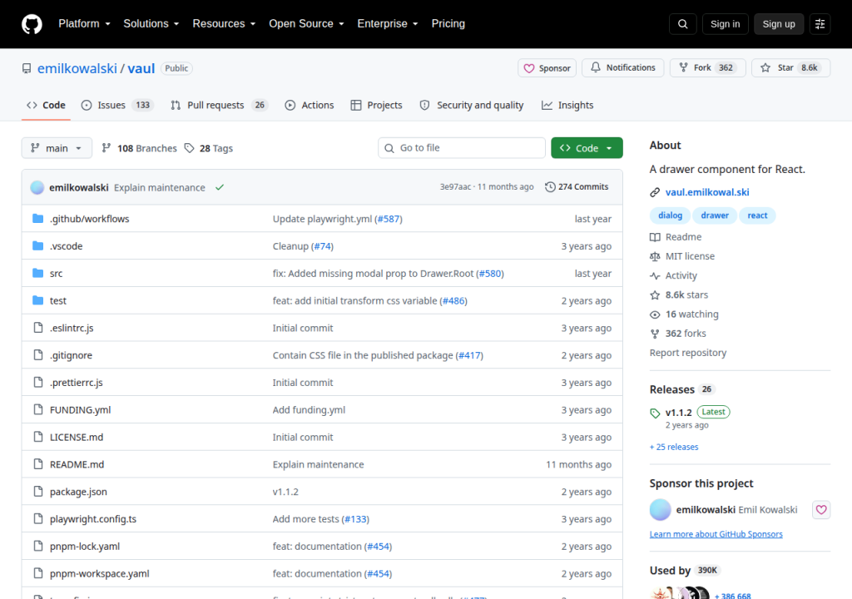Click the file icon beside FUNDING.yml
This screenshot has width=852, height=599.
tap(38, 409)
